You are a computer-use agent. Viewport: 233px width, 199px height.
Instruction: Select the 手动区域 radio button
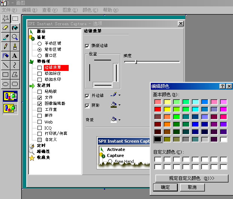40,44
